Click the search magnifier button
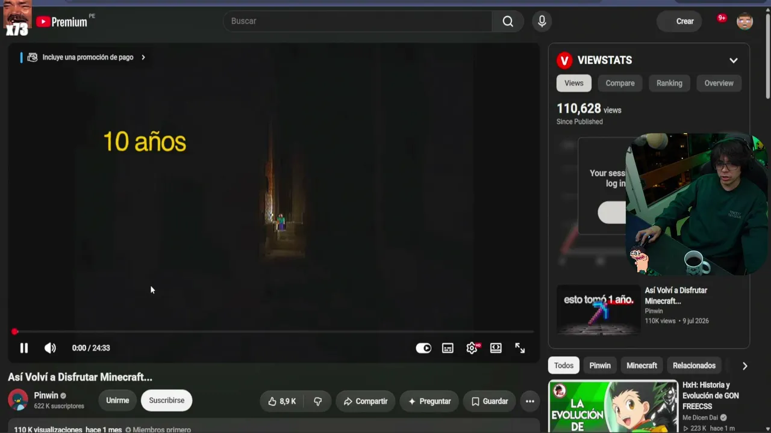 (508, 21)
